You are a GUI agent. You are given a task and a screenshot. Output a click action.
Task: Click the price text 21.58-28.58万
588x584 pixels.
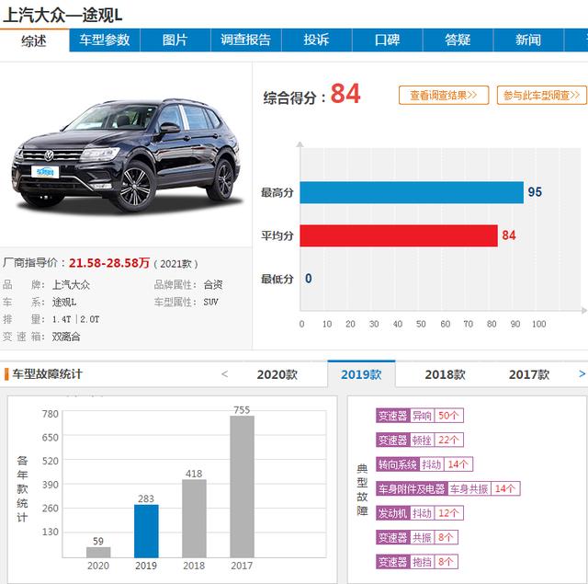[109, 263]
